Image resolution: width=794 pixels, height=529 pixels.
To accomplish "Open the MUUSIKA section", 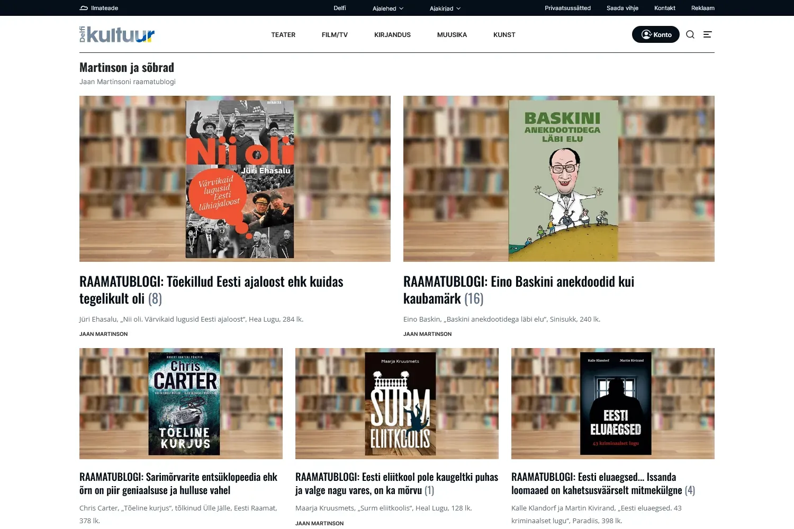I will 452,35.
